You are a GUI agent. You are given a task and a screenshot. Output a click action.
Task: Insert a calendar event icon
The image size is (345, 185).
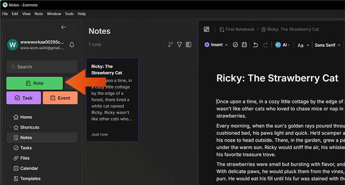tap(244, 45)
